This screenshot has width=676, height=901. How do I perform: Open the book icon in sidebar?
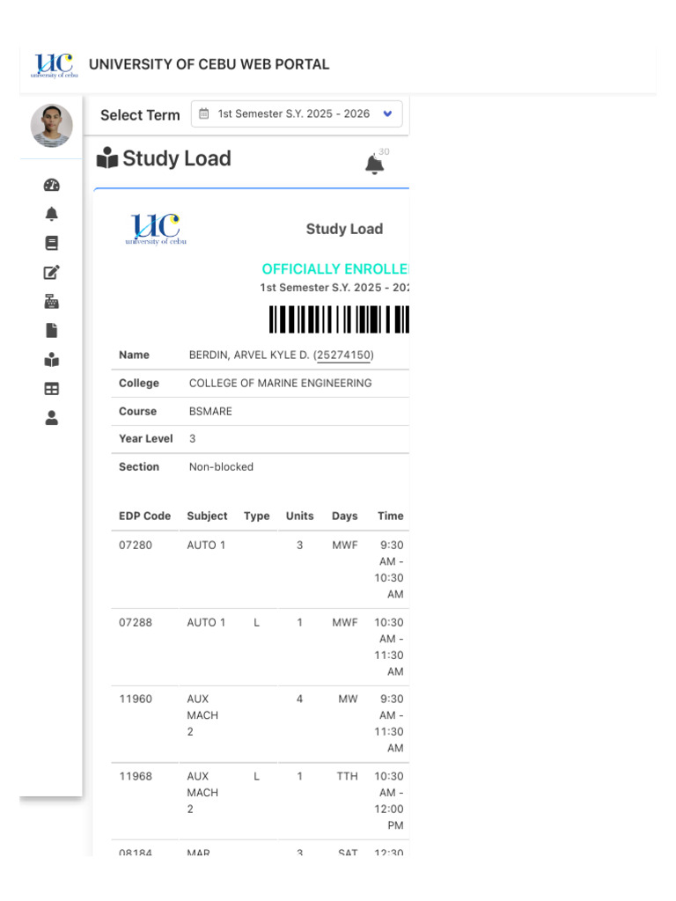pos(52,243)
